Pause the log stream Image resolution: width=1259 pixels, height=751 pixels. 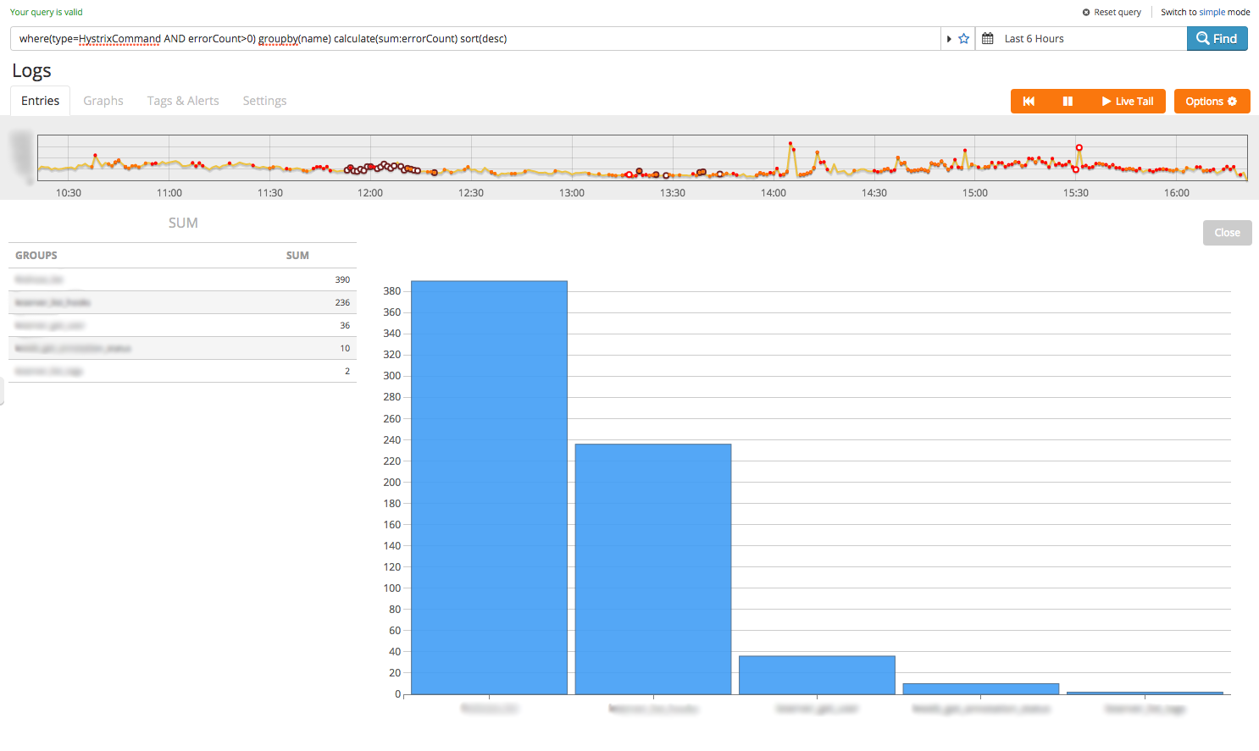(1068, 102)
